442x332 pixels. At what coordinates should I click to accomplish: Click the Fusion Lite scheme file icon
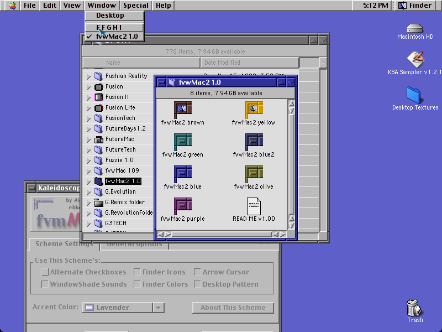(x=98, y=108)
